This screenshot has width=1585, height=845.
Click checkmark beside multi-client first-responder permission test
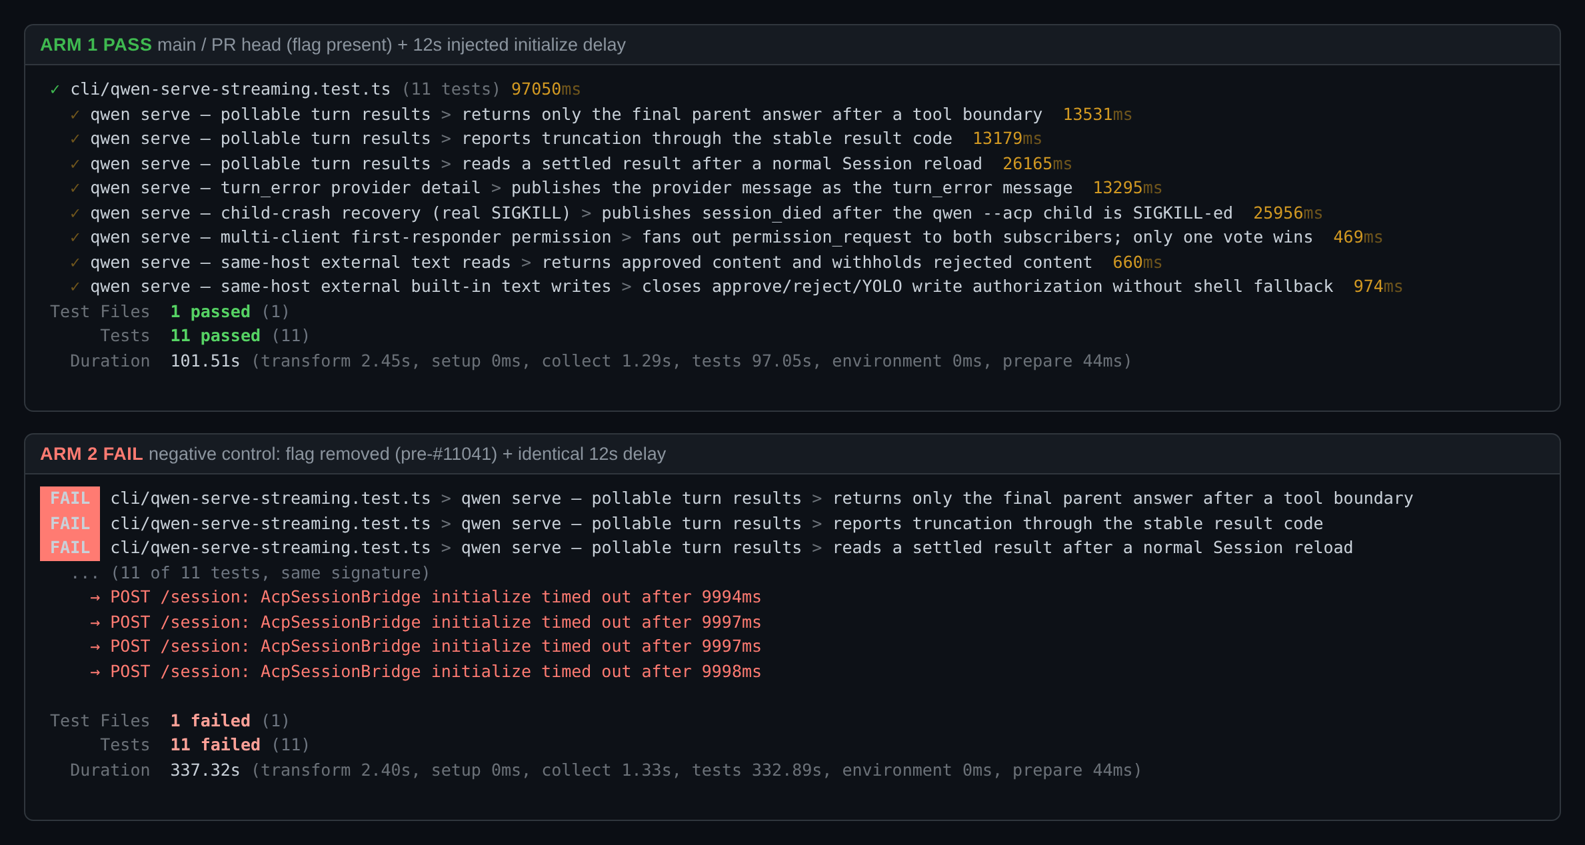pos(75,237)
